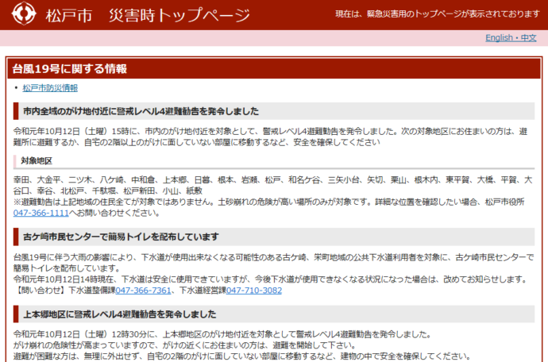
Task: Click the 災害時トップページ header title
Action: (x=179, y=15)
